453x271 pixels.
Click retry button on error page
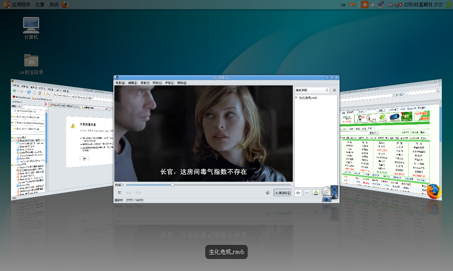pyautogui.click(x=85, y=159)
